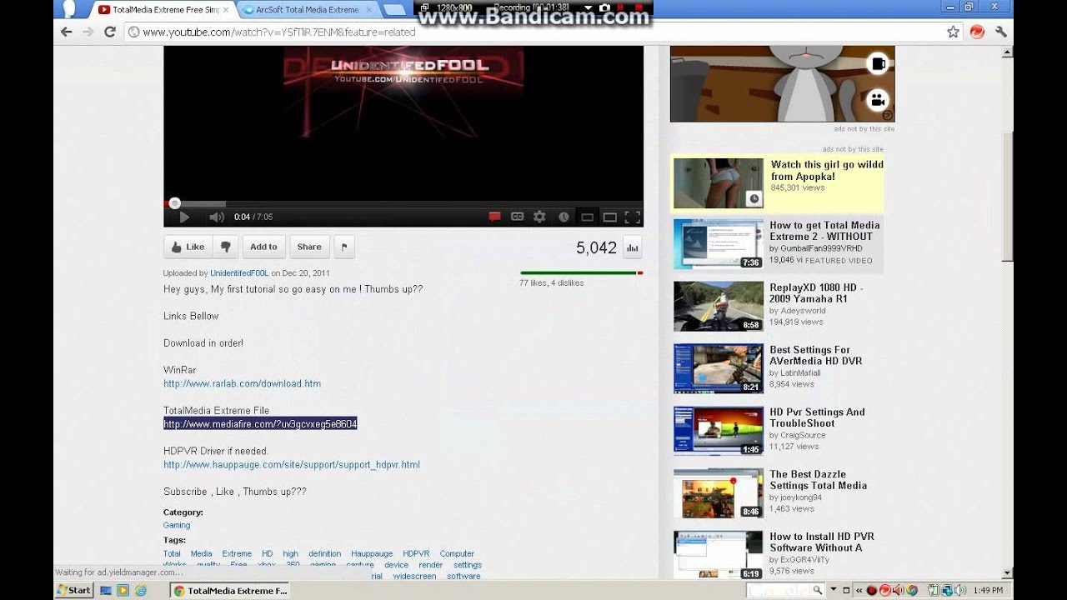This screenshot has width=1067, height=600.
Task: Open UnidentifiedF00L uploader channel
Action: [239, 272]
